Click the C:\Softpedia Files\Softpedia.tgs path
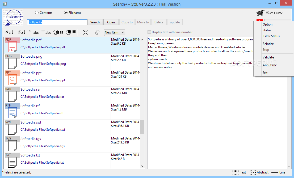The width and height of the screenshot is (294, 178). pos(43,146)
